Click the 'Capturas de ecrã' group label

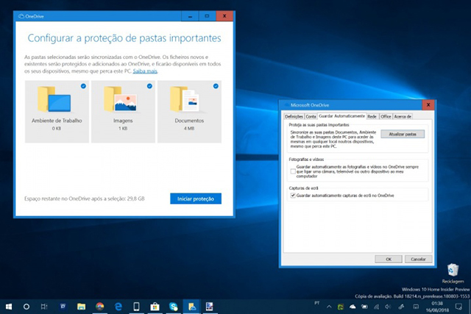[x=303, y=188]
